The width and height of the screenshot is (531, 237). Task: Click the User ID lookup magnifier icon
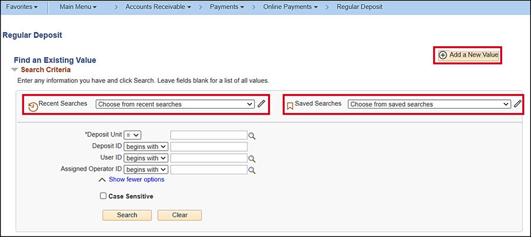click(x=252, y=159)
